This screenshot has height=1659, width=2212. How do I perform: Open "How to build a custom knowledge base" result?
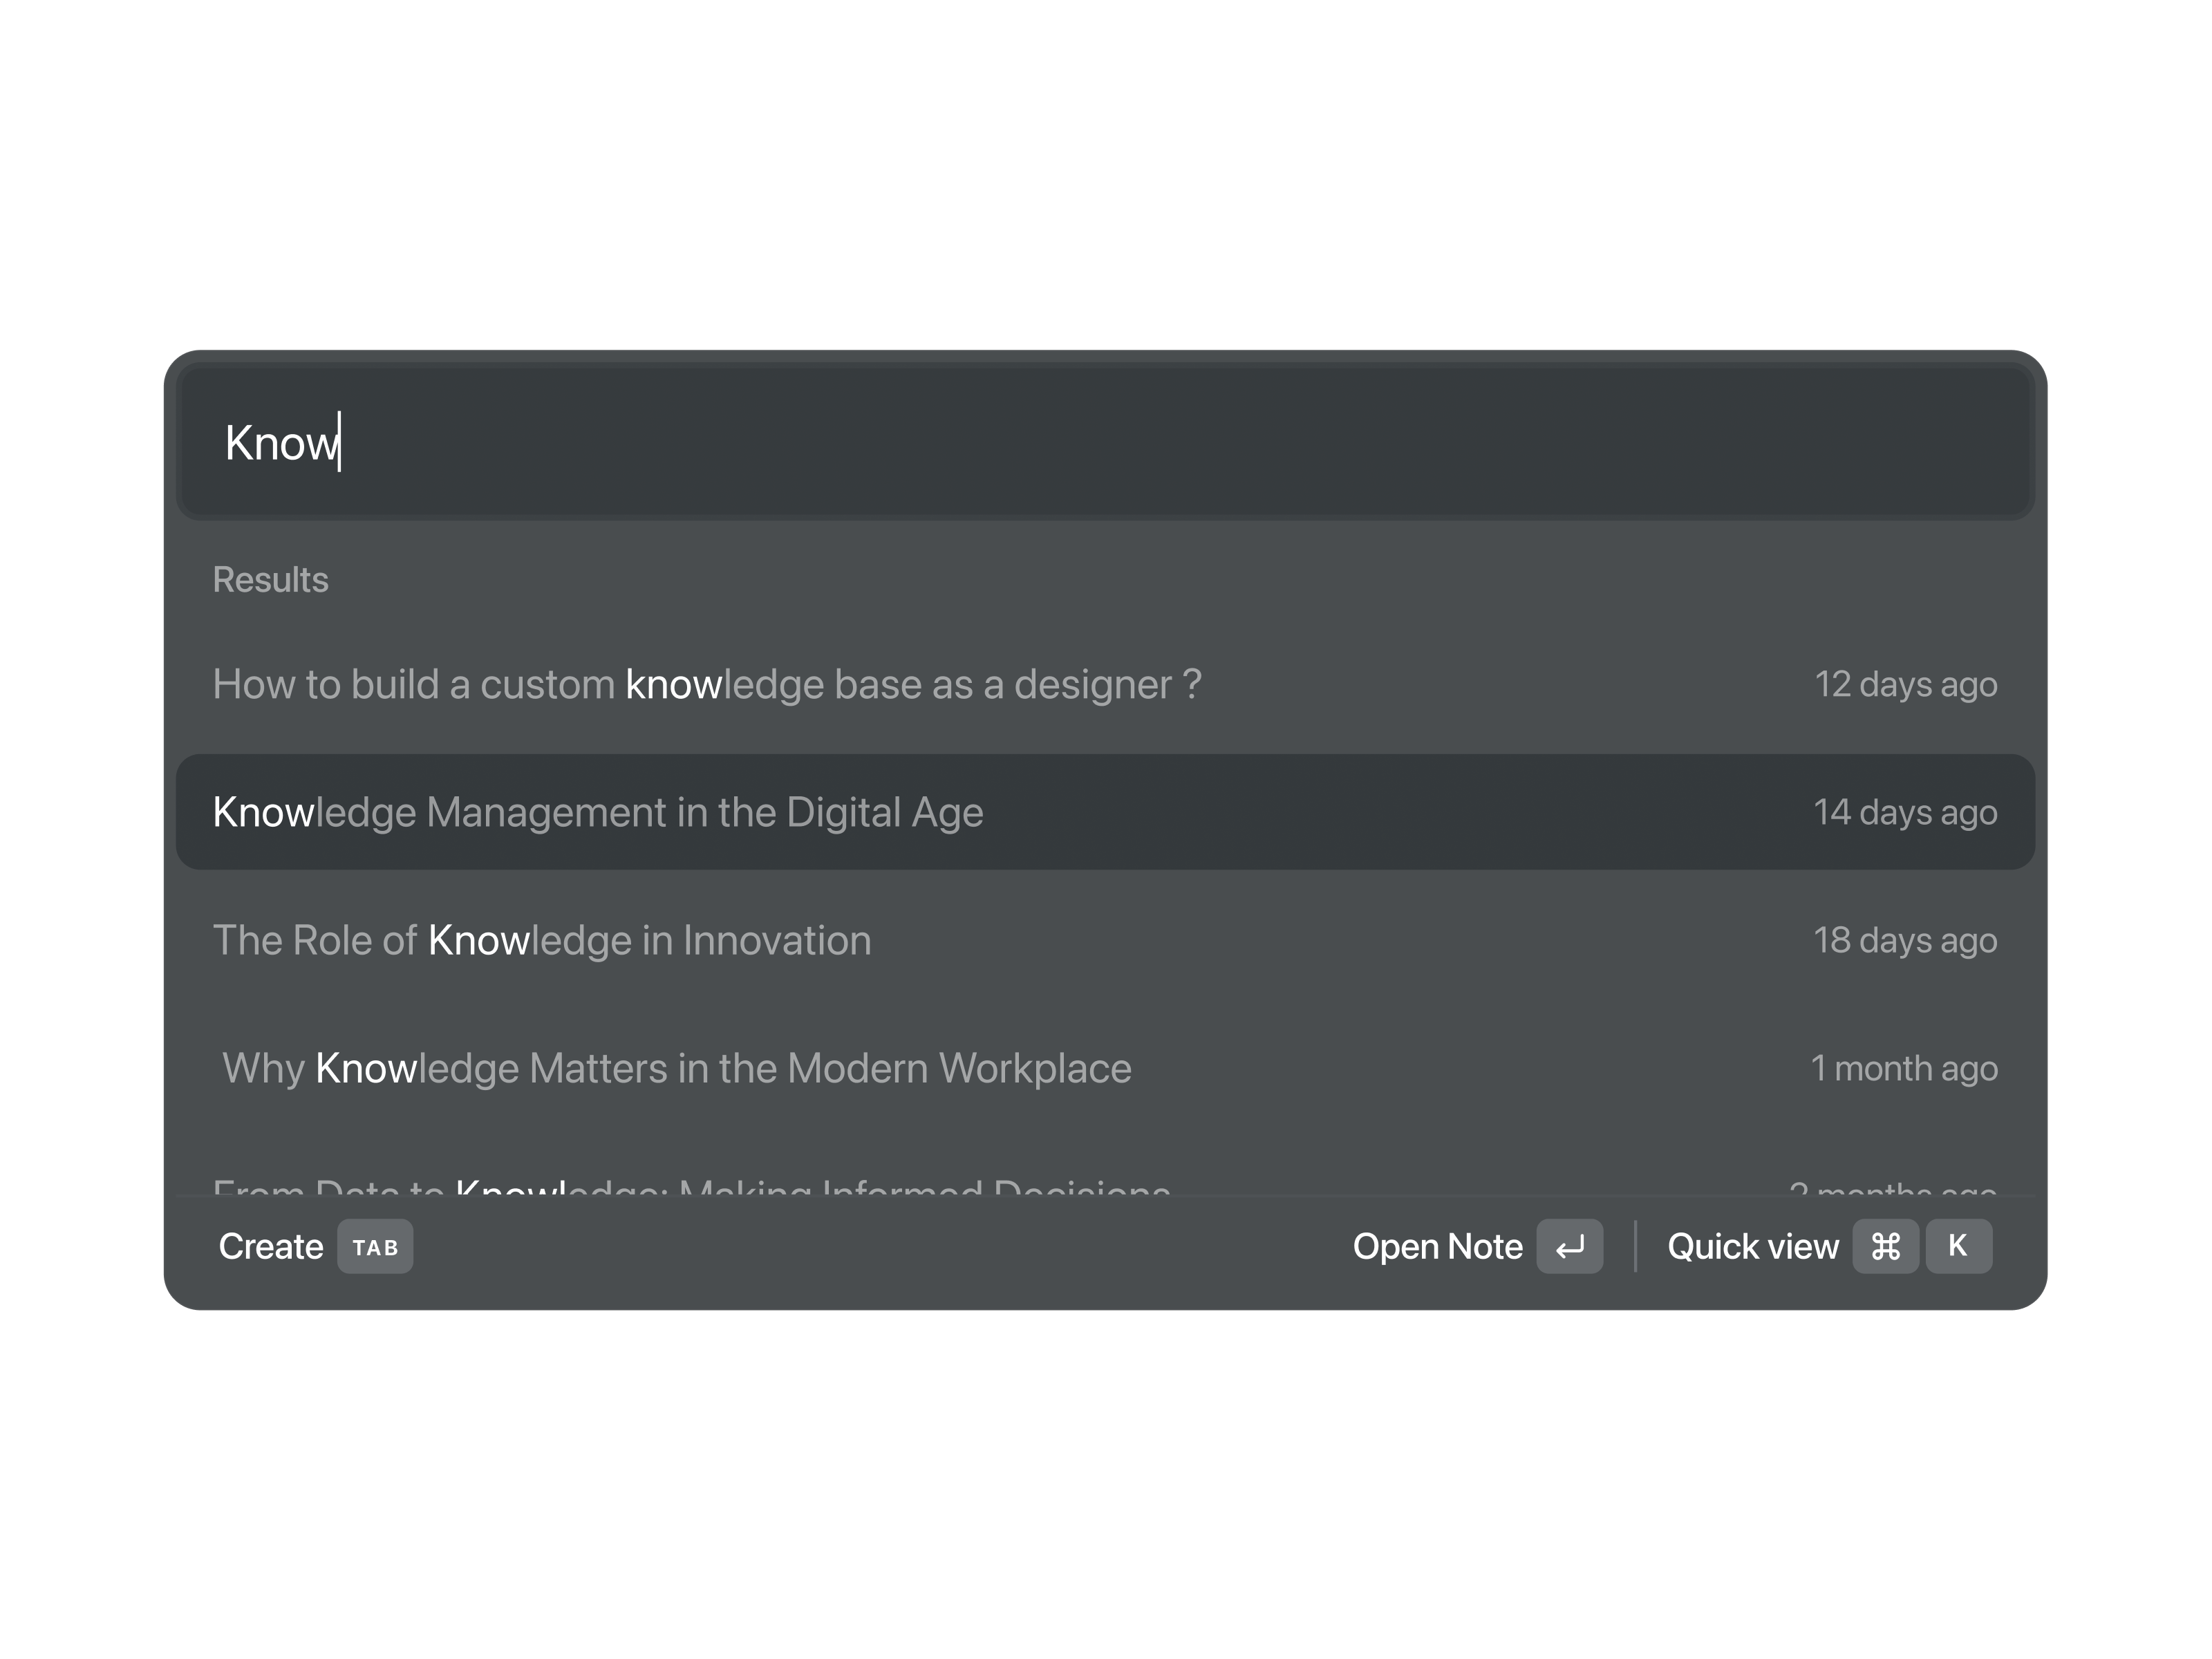pyautogui.click(x=707, y=685)
